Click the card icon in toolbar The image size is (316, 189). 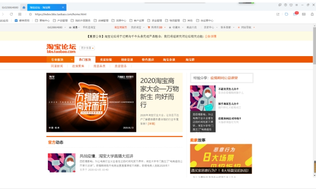click(x=304, y=14)
